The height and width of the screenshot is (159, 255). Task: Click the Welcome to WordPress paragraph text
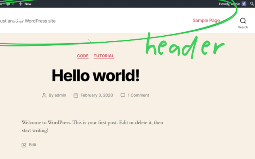pos(92,126)
